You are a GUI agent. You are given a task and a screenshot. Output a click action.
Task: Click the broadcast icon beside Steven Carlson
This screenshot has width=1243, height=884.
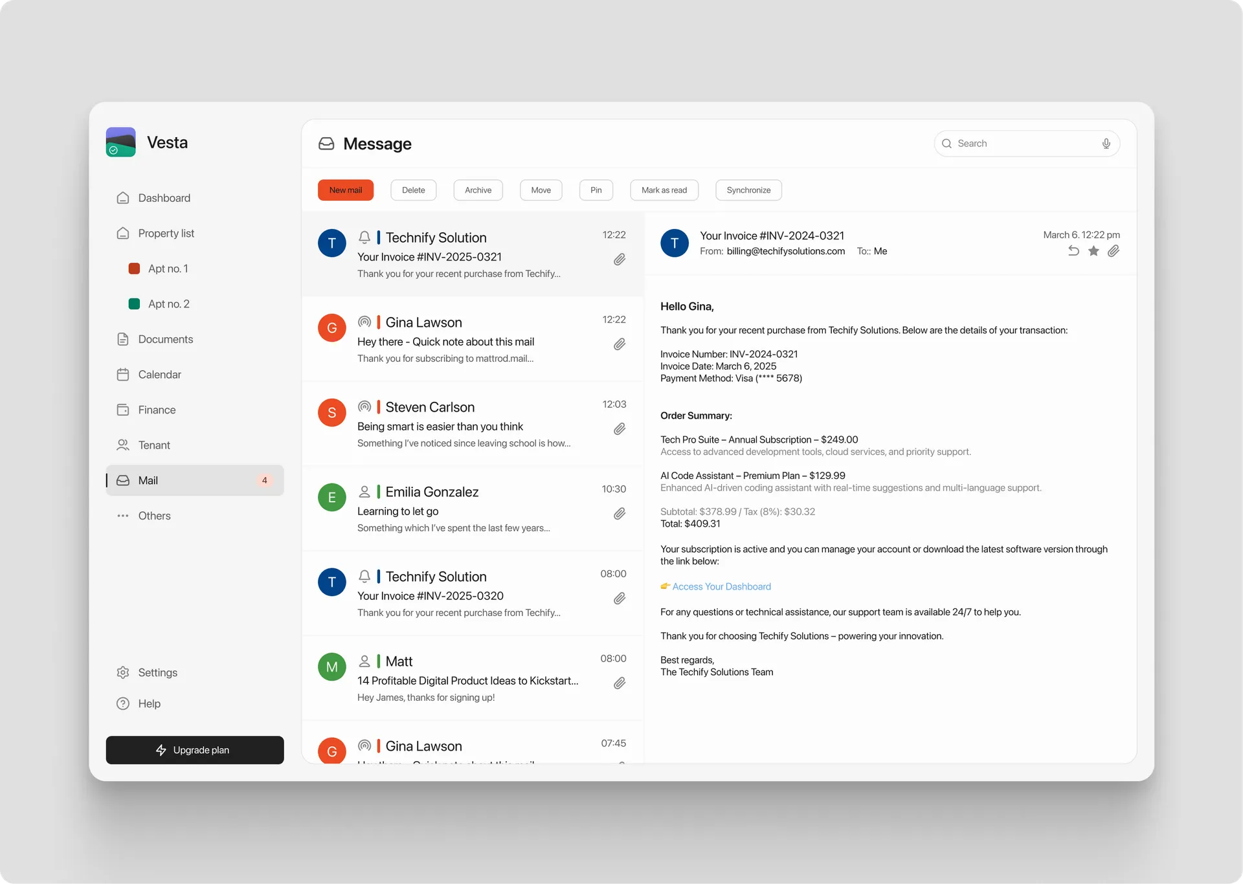click(x=364, y=407)
